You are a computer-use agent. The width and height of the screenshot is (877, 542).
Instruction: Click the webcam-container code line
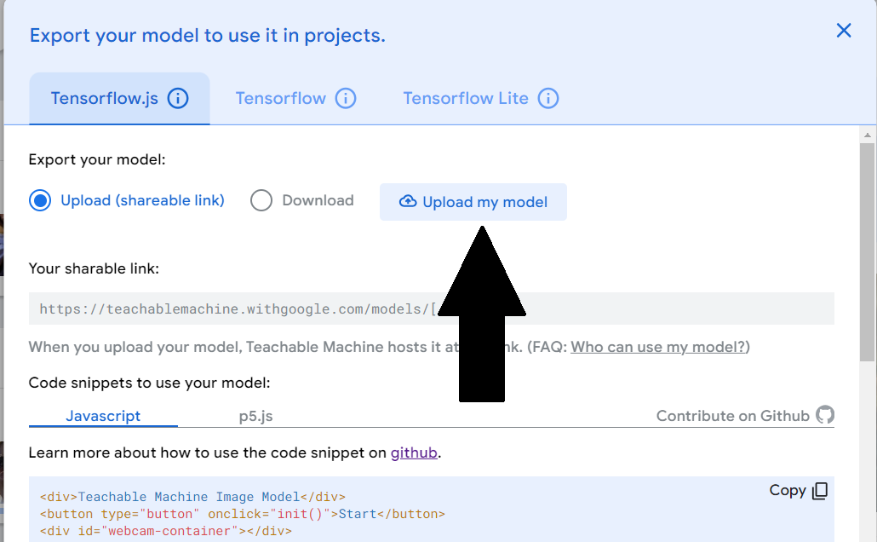[x=165, y=532]
